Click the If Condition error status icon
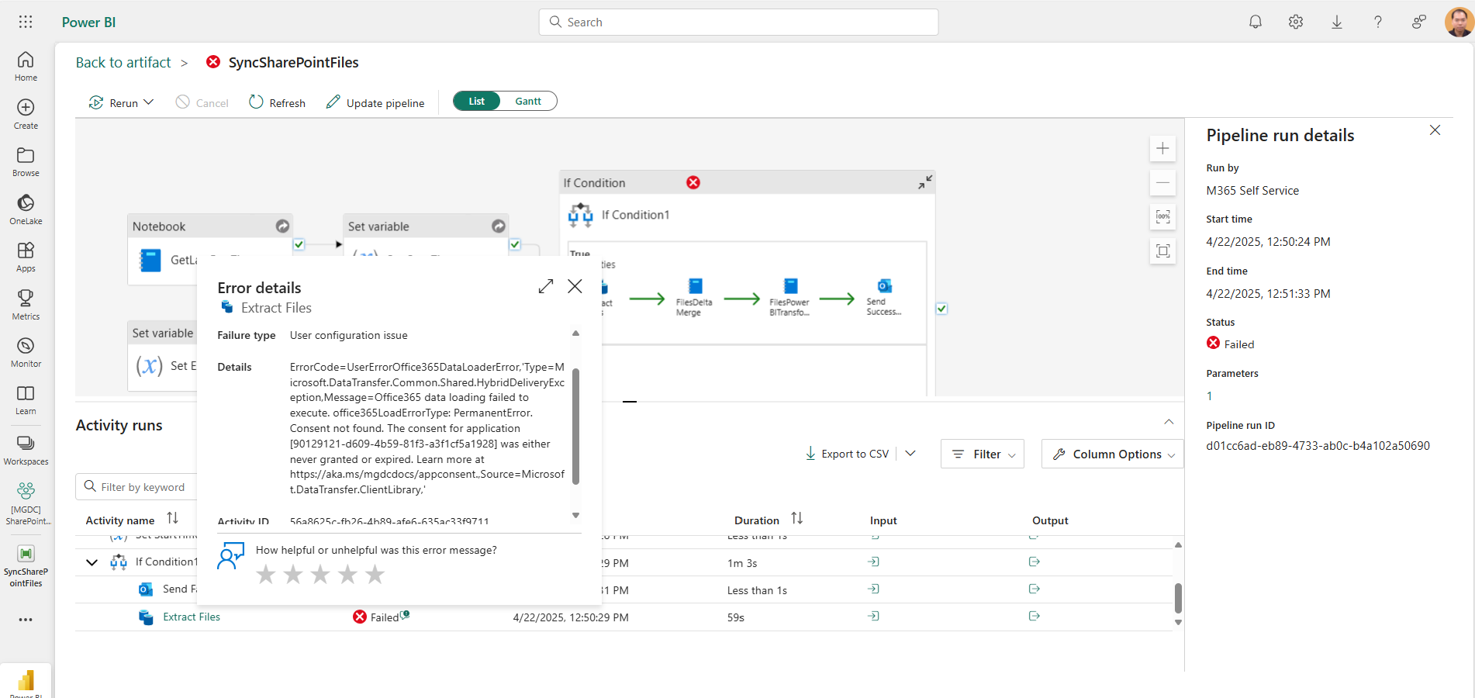 pos(693,182)
